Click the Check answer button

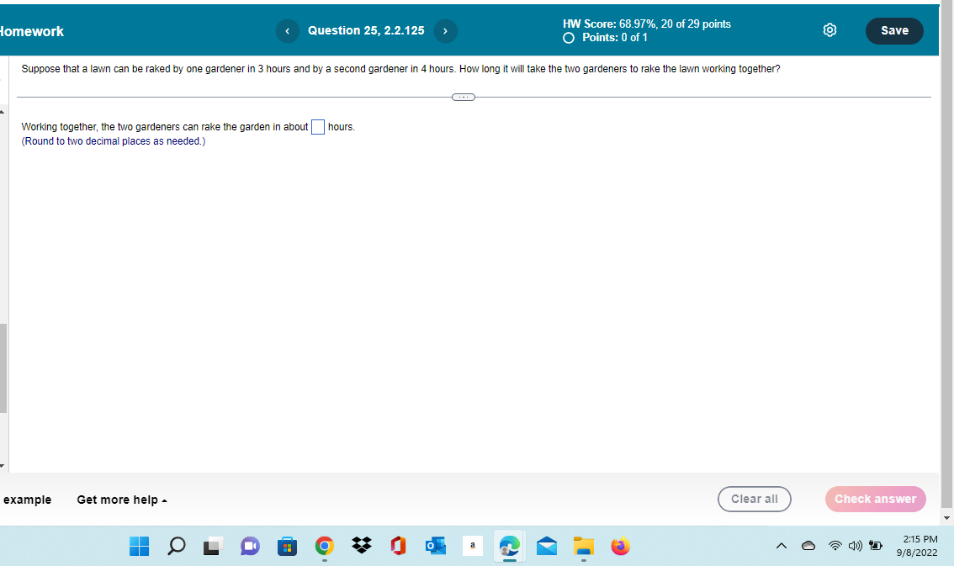click(x=875, y=499)
